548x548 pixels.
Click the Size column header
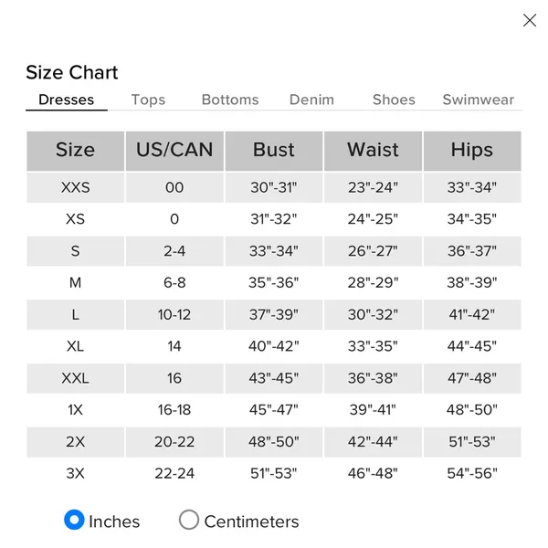76,151
